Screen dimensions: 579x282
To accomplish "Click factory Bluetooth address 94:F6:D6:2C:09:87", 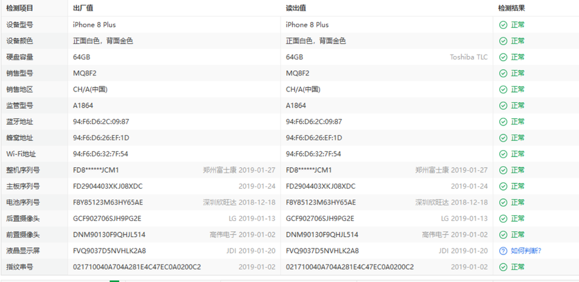I will pos(101,122).
